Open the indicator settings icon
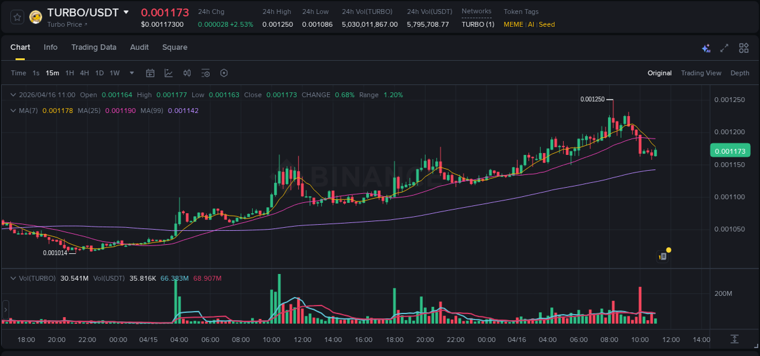Viewport: 760px width, 356px height. click(x=206, y=73)
